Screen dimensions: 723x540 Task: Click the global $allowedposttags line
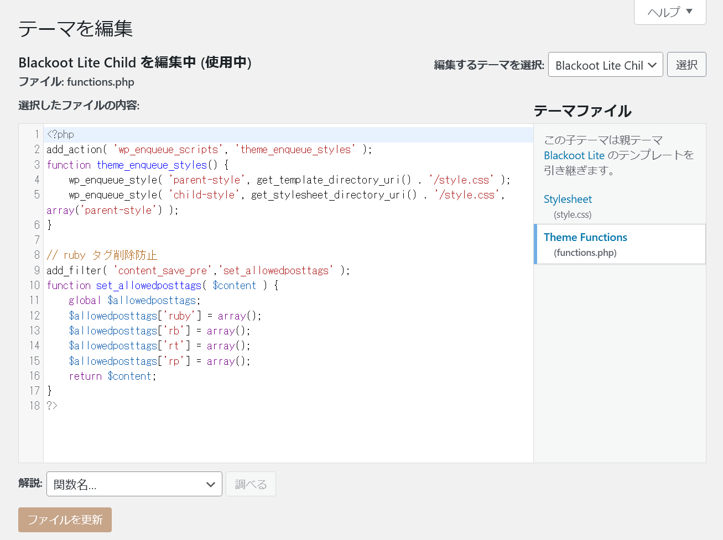pos(134,300)
